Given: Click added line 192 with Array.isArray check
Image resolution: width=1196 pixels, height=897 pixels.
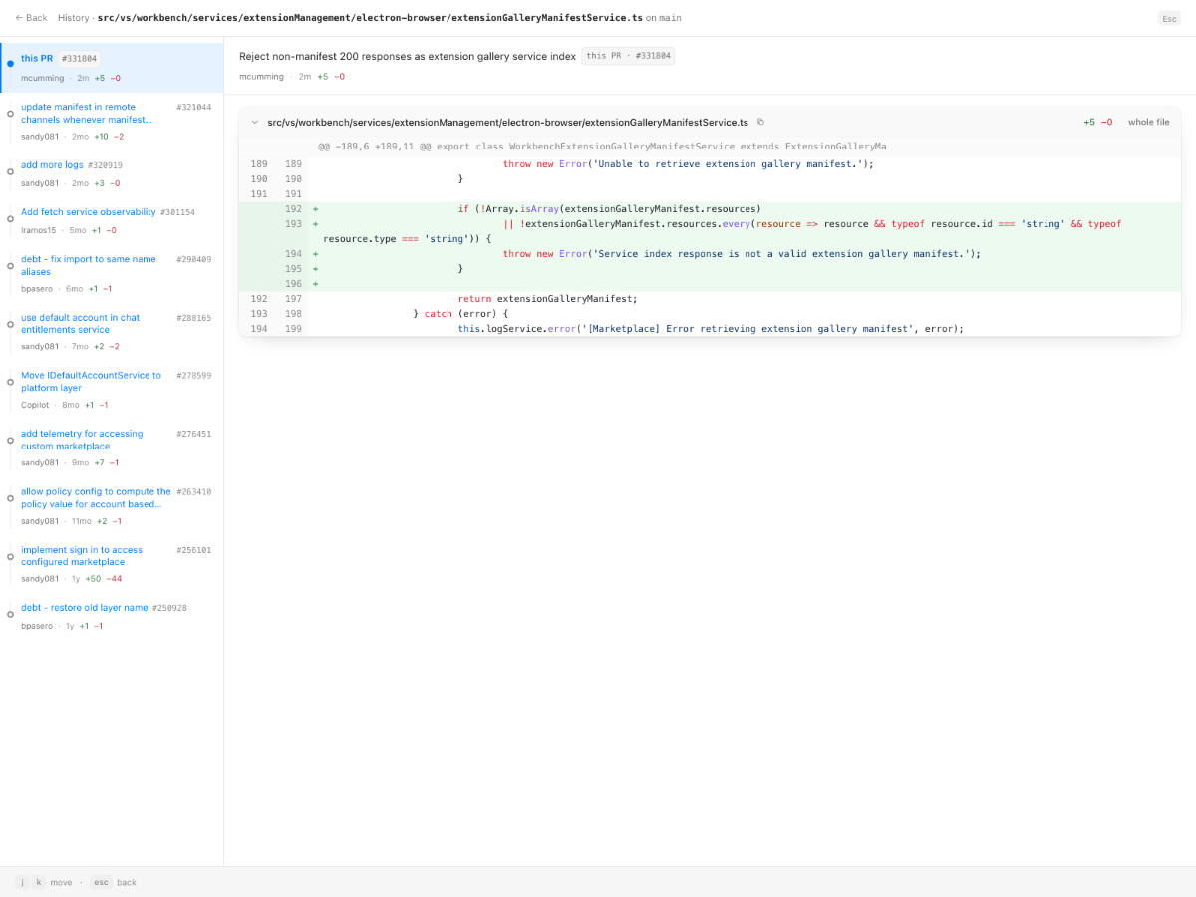Looking at the screenshot, I should [710, 209].
